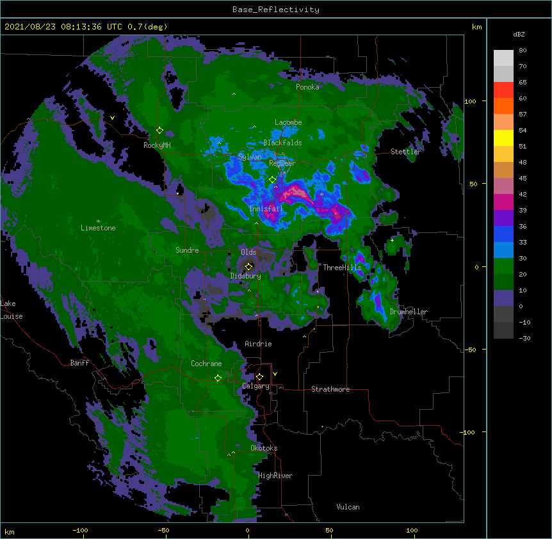This screenshot has height=539, width=552.
Task: Select the yellow diamond marker south of RedDeer
Action: click(273, 180)
